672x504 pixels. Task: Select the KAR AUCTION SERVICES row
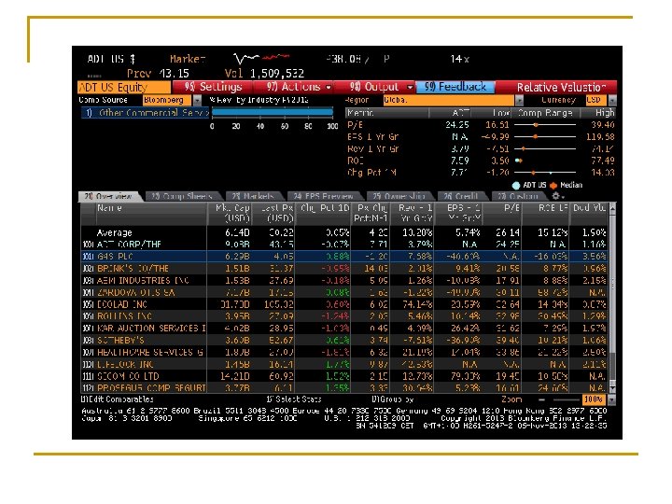(x=344, y=329)
